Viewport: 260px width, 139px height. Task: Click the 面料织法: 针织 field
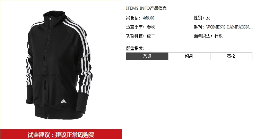pos(208,36)
